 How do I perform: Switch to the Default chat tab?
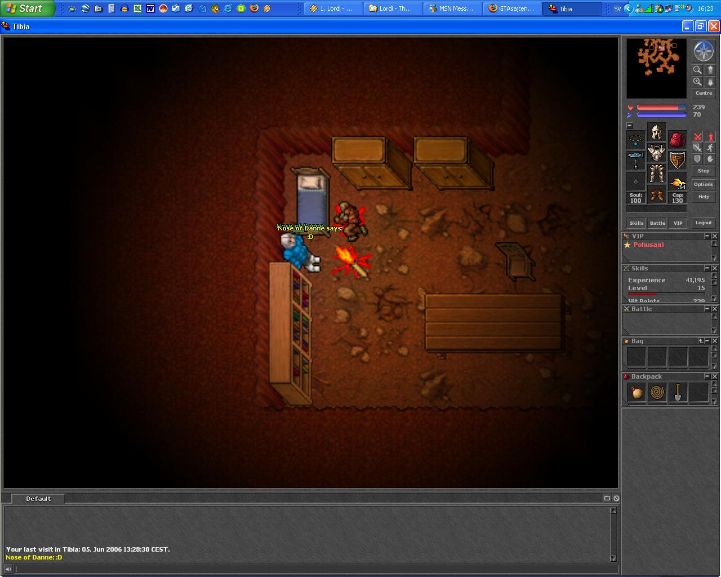tap(38, 499)
